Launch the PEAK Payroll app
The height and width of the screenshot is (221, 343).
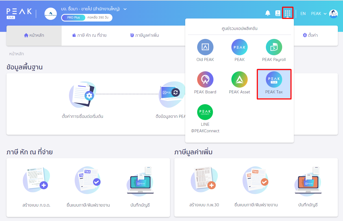(274, 47)
